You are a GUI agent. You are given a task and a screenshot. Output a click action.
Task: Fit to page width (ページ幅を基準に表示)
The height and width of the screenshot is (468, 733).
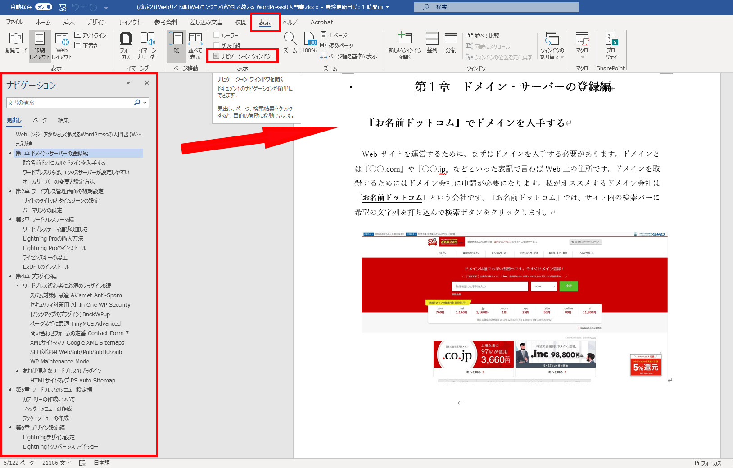[x=349, y=56]
